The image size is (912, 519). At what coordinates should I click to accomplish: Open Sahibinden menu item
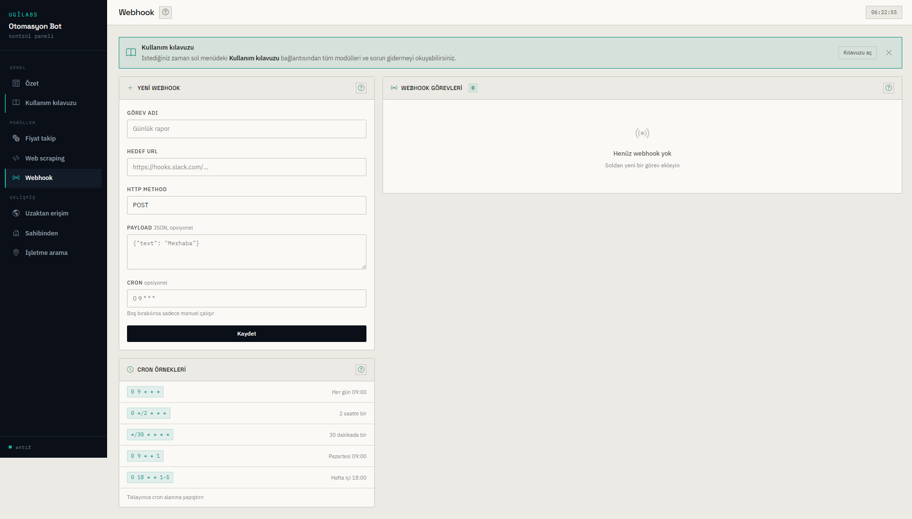[54, 233]
